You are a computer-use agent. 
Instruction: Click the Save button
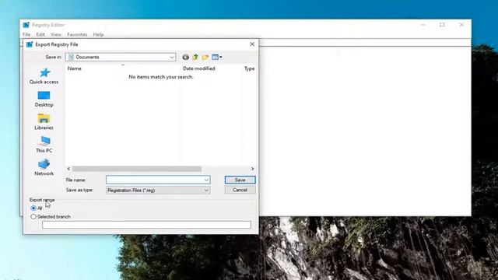[240, 180]
